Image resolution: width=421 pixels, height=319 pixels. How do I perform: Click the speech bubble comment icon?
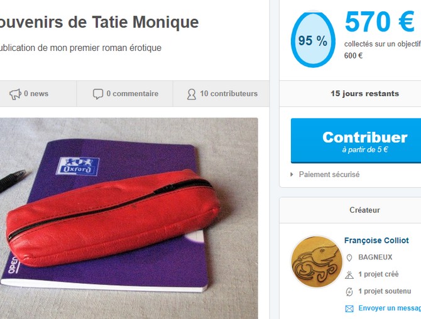tap(98, 94)
